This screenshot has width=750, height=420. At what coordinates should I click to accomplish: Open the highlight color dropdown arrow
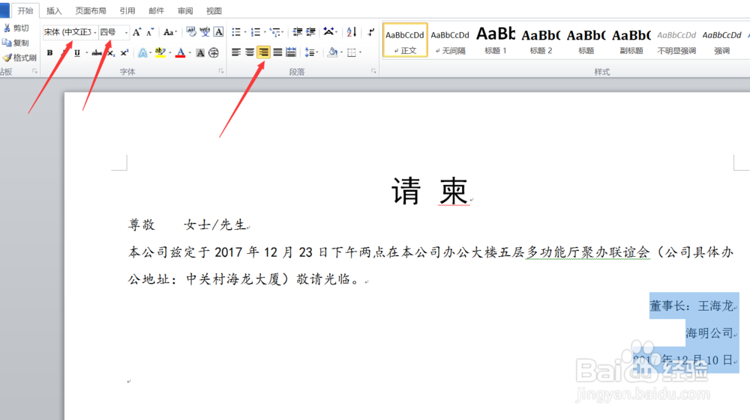point(170,52)
